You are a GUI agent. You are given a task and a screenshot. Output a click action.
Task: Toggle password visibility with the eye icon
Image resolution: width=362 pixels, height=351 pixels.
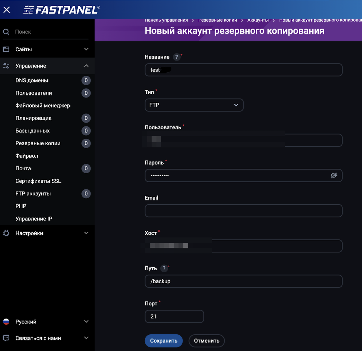[334, 175]
